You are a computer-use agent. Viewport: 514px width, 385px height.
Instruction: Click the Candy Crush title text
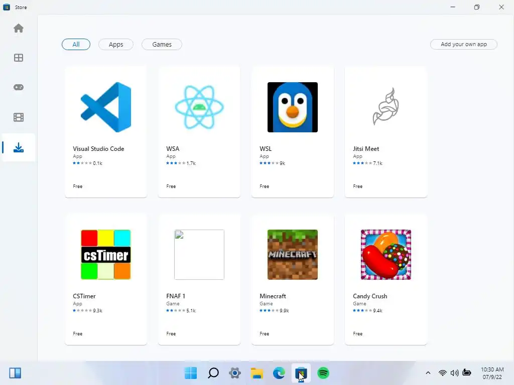370,296
